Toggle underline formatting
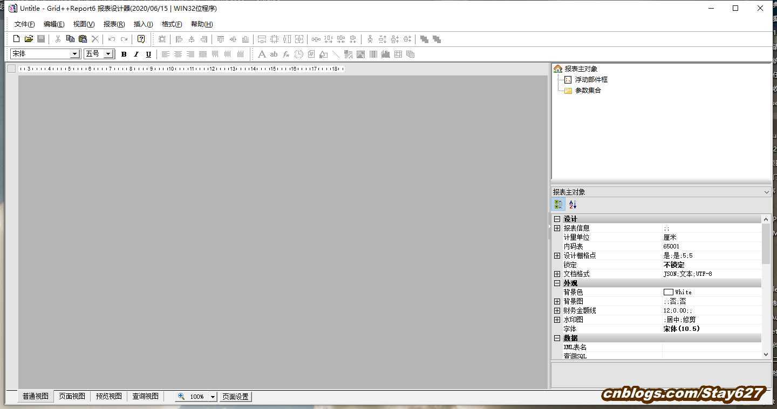Screen dimensions: 777x409 click(148, 54)
